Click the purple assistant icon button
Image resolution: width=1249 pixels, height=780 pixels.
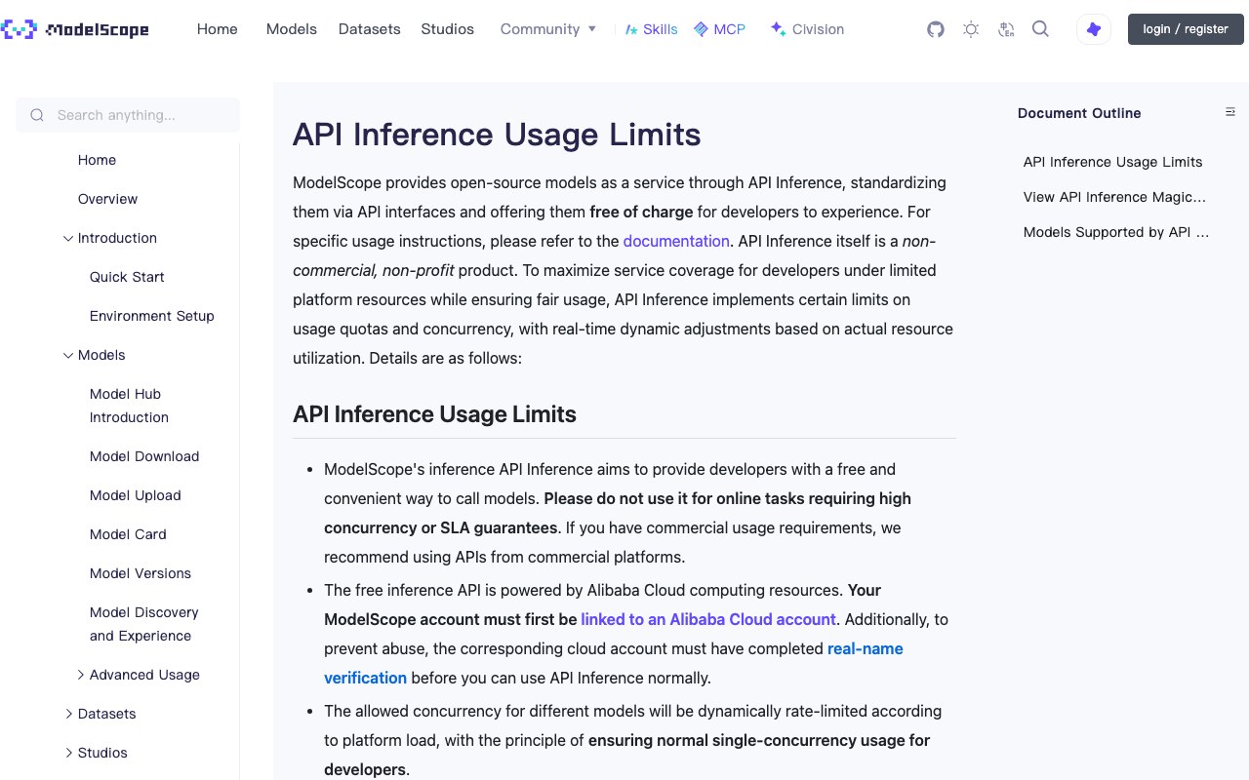click(1094, 29)
